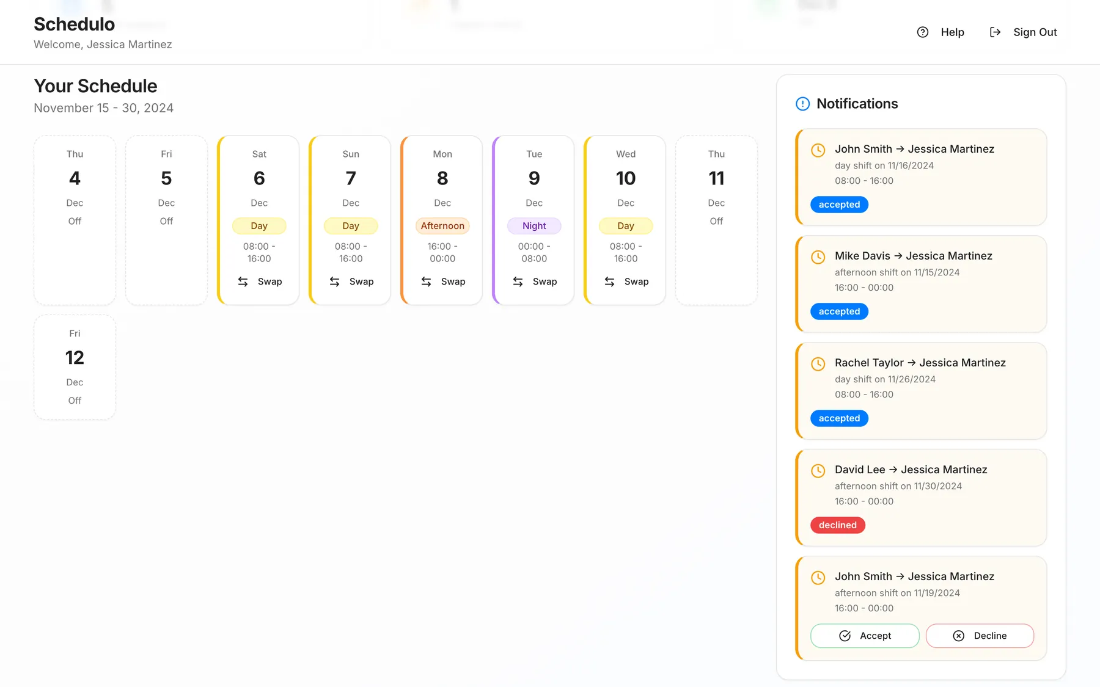Click the Help question mark icon
This screenshot has height=687, width=1100.
(923, 32)
